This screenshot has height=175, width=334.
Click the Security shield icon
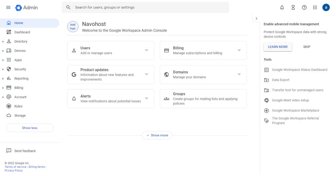[x=9, y=69]
